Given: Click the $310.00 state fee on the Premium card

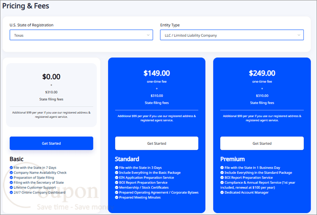Looking at the screenshot, I should click(x=262, y=96).
